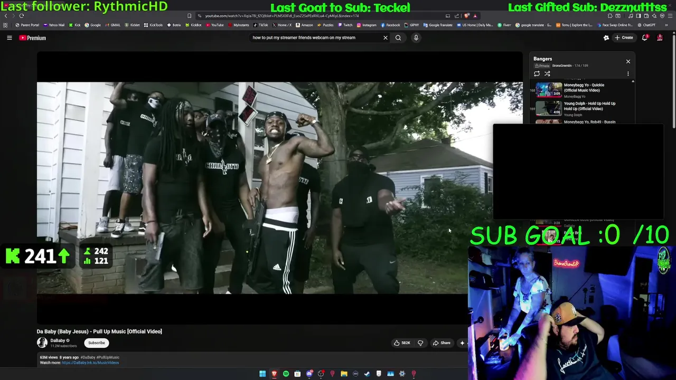Open browser apps grid icon
This screenshot has width=676, height=380.
(x=5, y=25)
